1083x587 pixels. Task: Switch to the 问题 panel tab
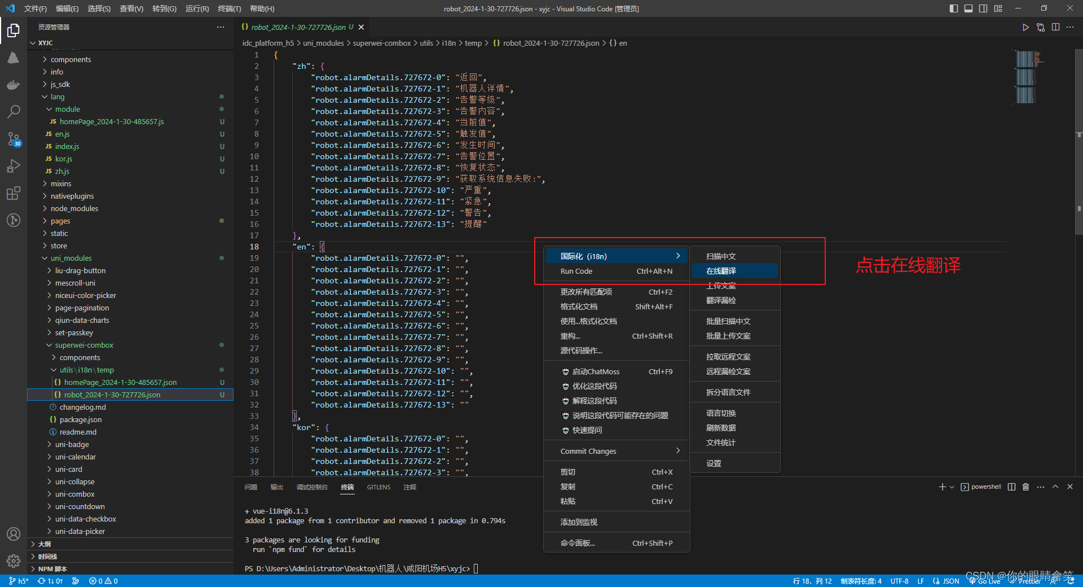[251, 487]
